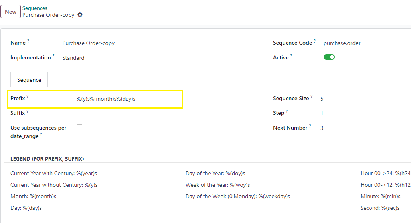
Task: Click the help icon beside Step label
Action: pyautogui.click(x=287, y=111)
